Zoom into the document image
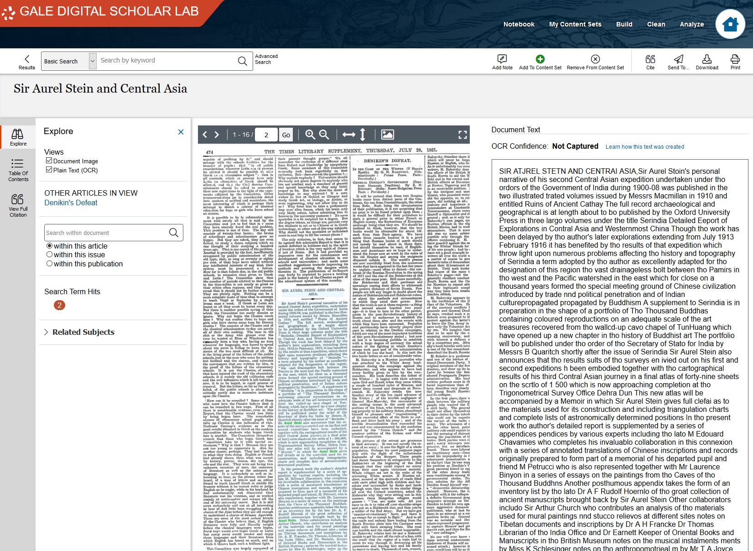 tap(310, 135)
